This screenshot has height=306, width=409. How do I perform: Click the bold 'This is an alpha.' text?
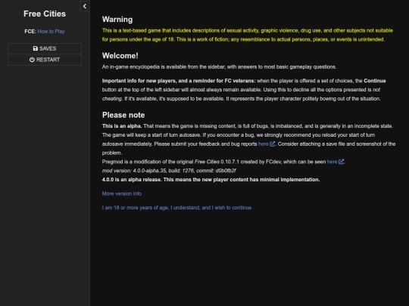pos(122,126)
